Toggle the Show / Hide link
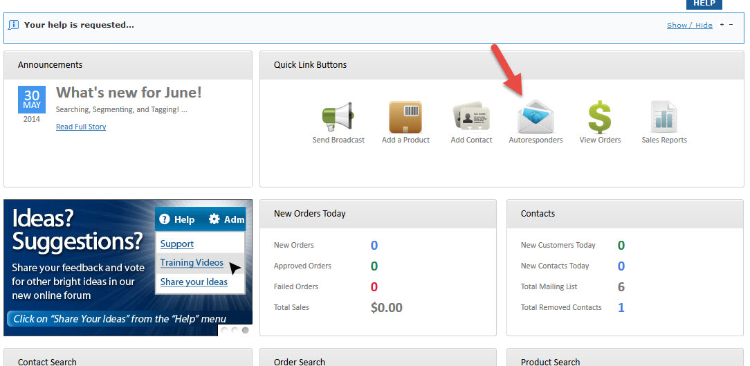This screenshot has height=366, width=750. pyautogui.click(x=689, y=26)
